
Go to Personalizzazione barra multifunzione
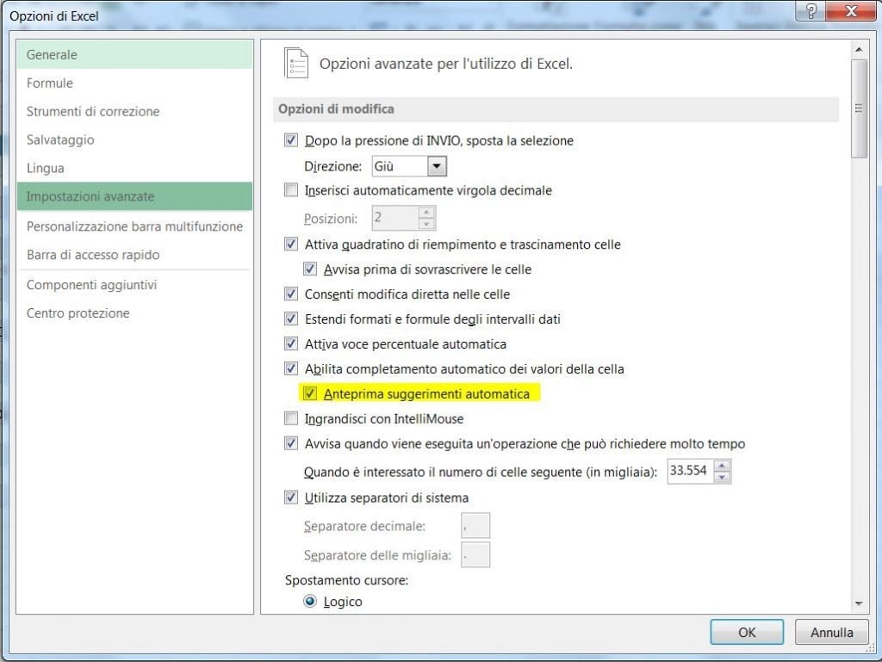(x=132, y=226)
